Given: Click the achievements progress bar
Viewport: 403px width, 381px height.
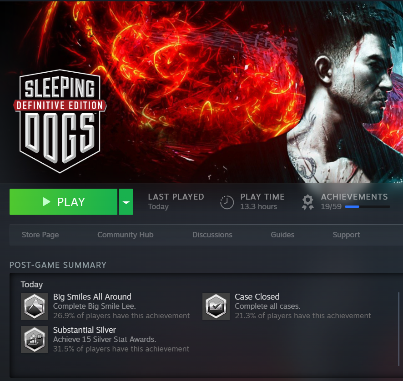Looking at the screenshot, I should pyautogui.click(x=367, y=206).
